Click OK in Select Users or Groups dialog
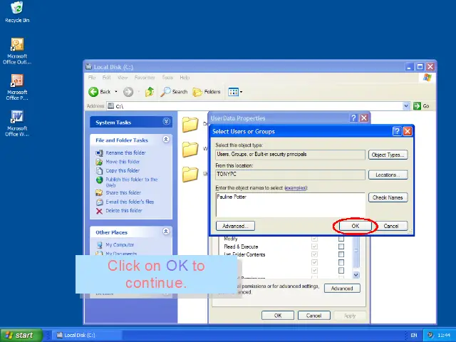This screenshot has height=342, width=456. 355,226
